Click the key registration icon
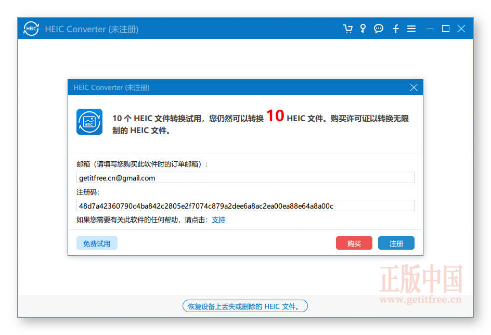 [x=363, y=29]
